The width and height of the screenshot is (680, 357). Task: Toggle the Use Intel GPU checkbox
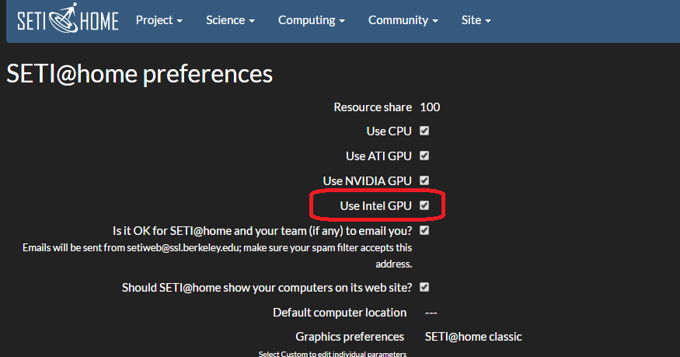424,205
